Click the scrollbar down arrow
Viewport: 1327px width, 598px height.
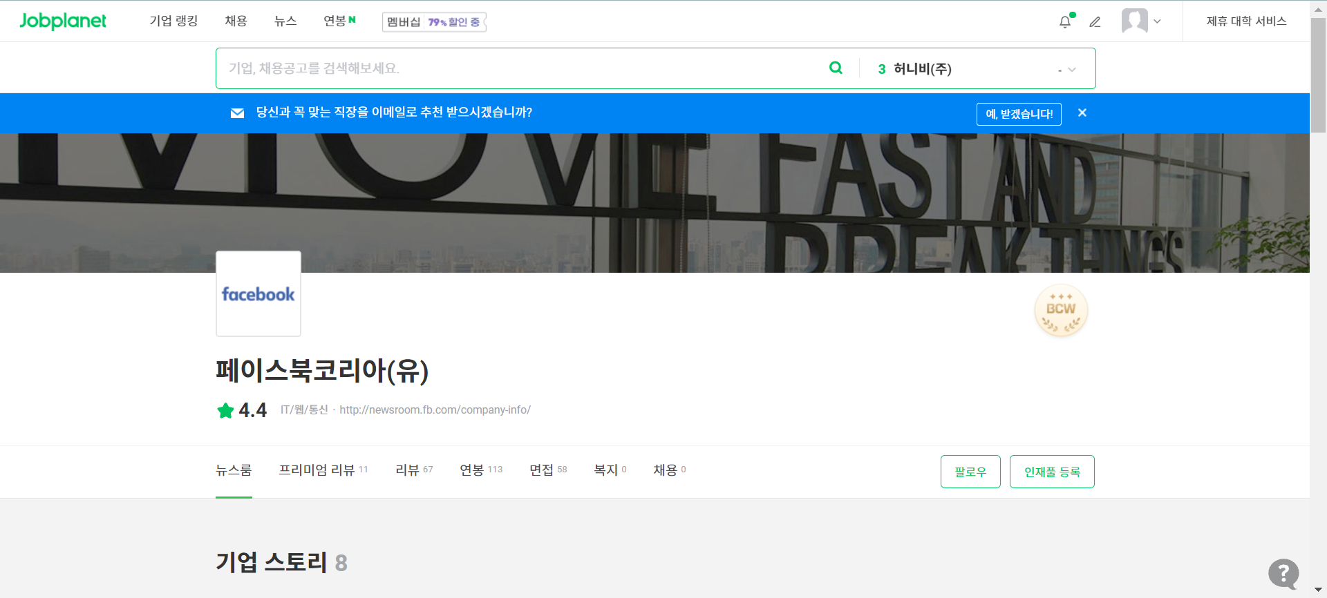1319,590
